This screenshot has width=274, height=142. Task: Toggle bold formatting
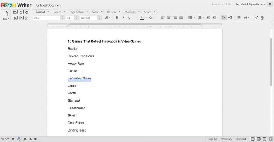117,18
